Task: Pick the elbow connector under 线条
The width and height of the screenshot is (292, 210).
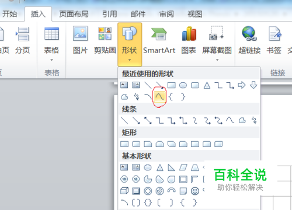Action: [x=159, y=121]
